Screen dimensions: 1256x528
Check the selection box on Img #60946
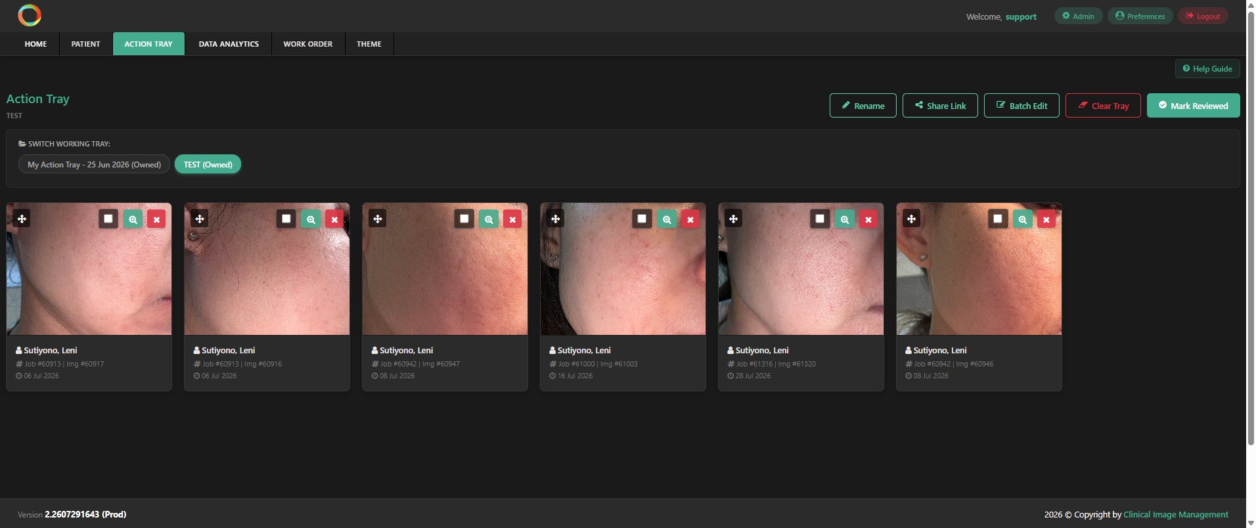pyautogui.click(x=998, y=219)
